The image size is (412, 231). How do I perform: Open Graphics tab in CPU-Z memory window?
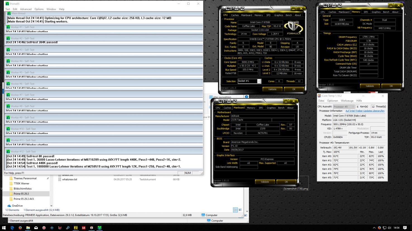click(376, 12)
